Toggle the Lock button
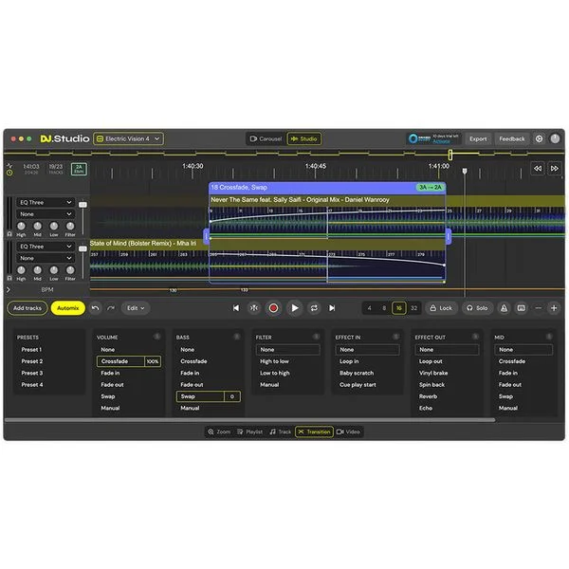The height and width of the screenshot is (569, 569). click(441, 308)
